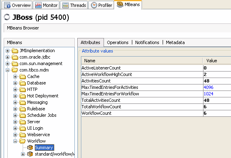Edit the MaxTimedEntriesForWorkflow value 1024
231x158 pixels.
pos(217,94)
